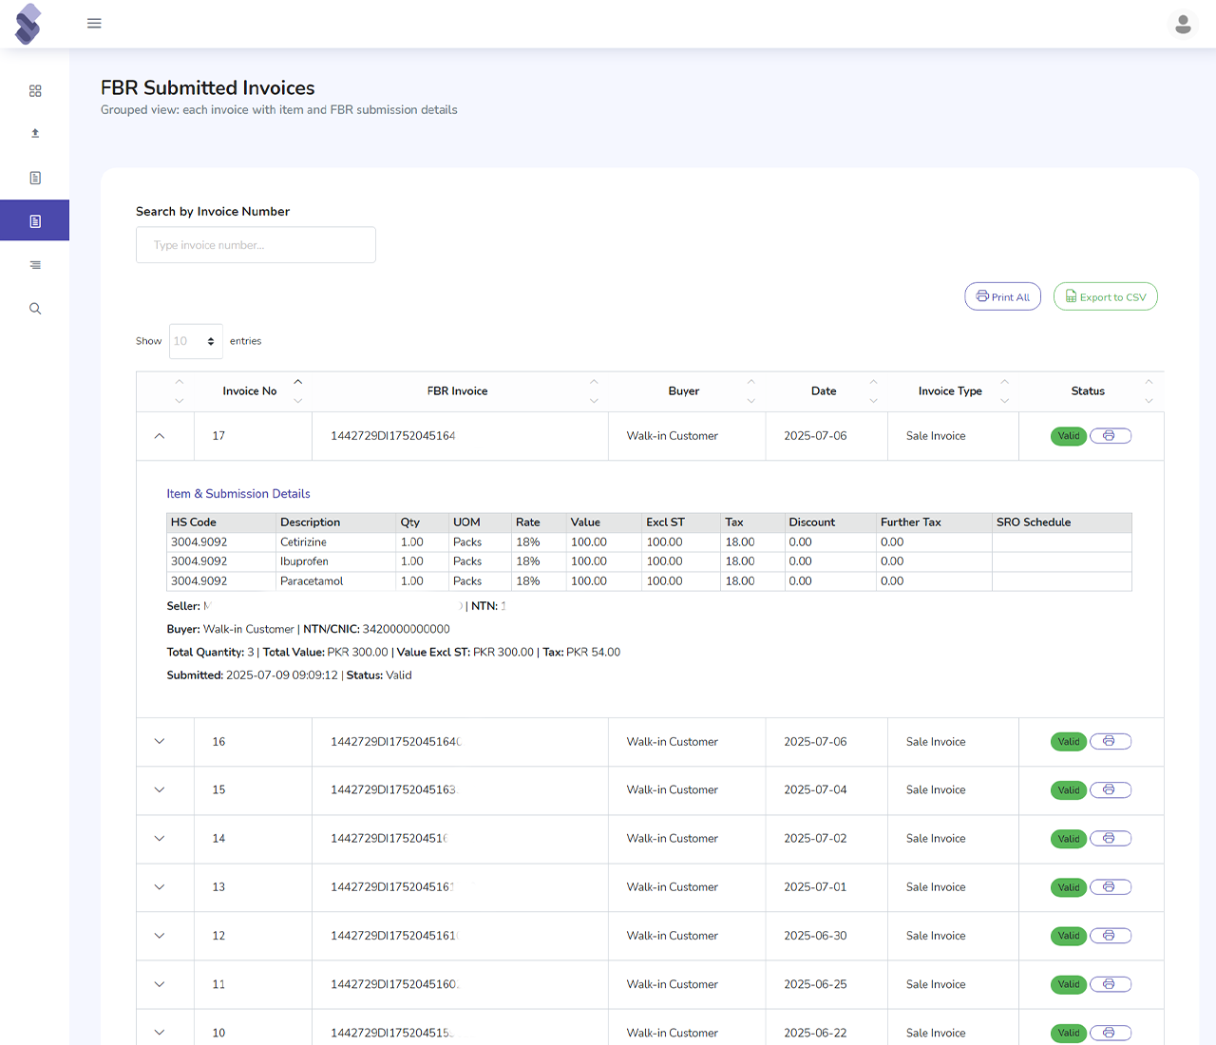Click the print icon for invoice 17
Viewport: 1216px width, 1045px height.
coord(1110,436)
